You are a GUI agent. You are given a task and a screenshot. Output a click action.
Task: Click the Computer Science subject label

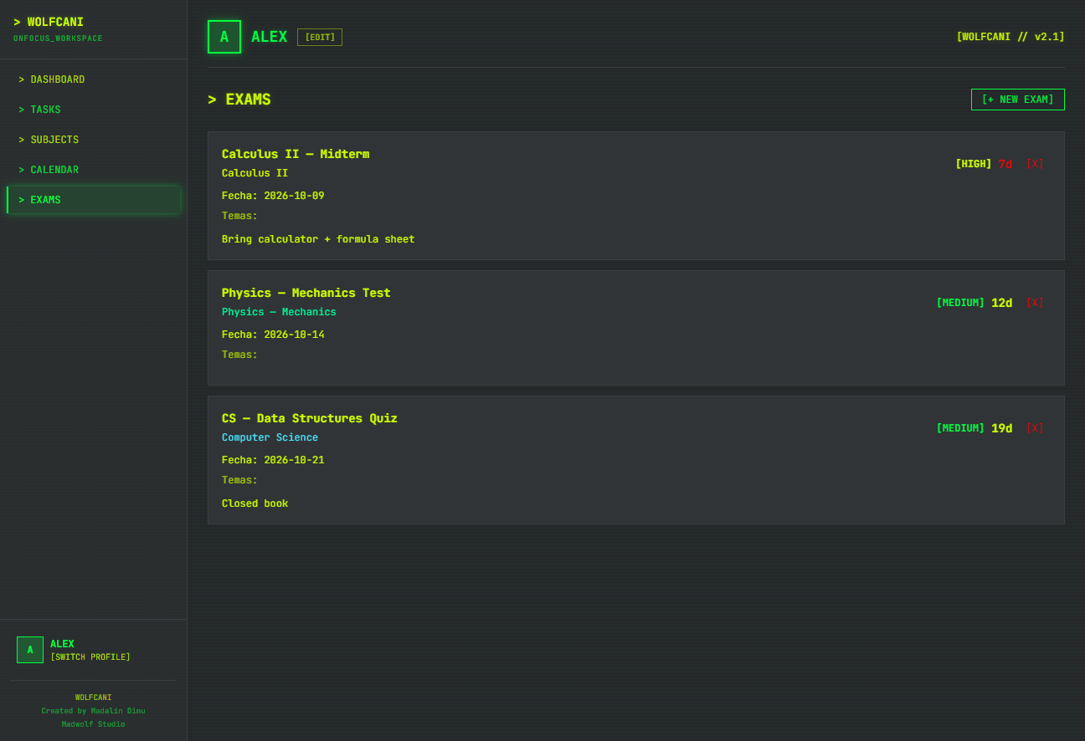(x=270, y=437)
